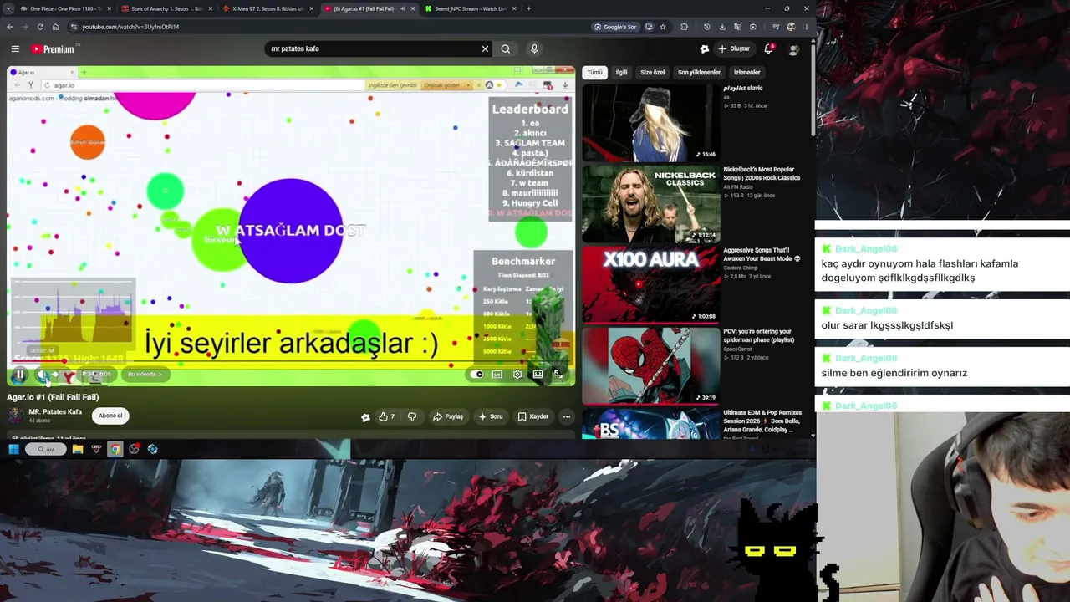Open the MR. Patates Kafa channel avatar
This screenshot has height=602, width=1070.
coord(15,415)
